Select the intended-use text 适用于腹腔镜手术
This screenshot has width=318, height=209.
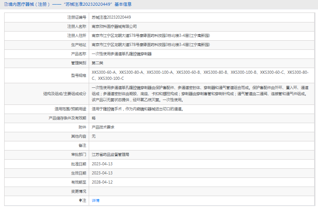point(138,109)
